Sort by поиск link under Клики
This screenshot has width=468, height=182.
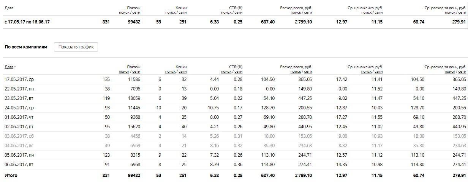pyautogui.click(x=171, y=71)
